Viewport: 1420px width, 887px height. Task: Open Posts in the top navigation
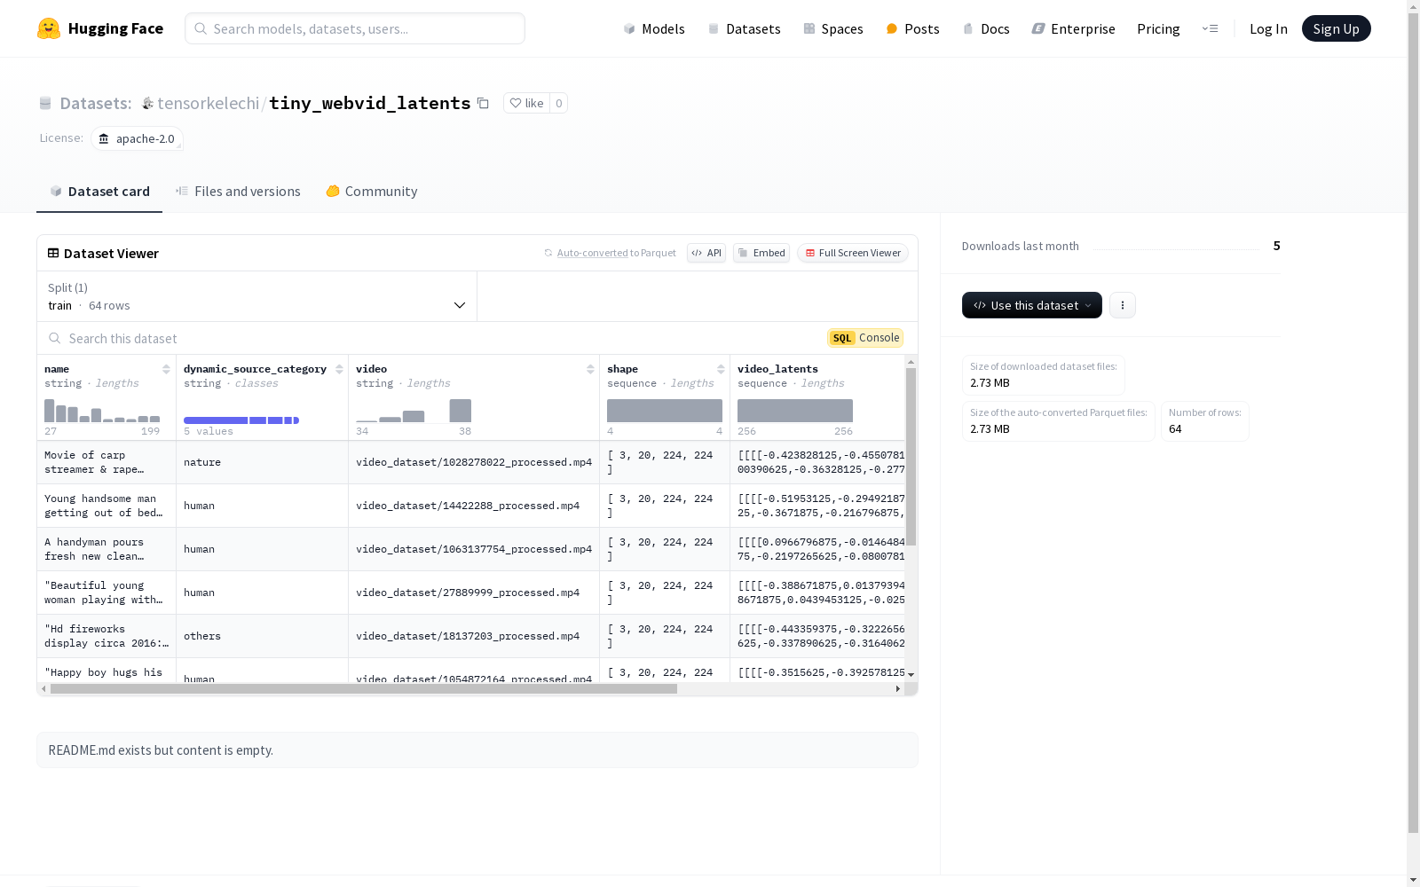pyautogui.click(x=912, y=28)
